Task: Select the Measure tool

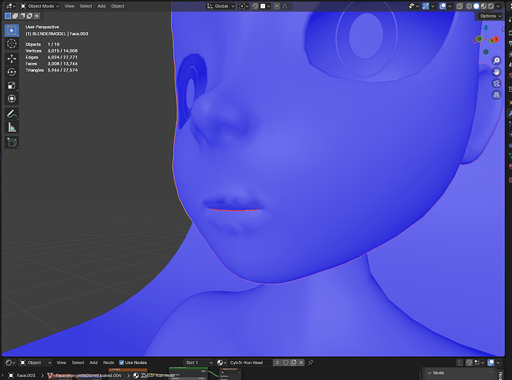Action: click(11, 127)
